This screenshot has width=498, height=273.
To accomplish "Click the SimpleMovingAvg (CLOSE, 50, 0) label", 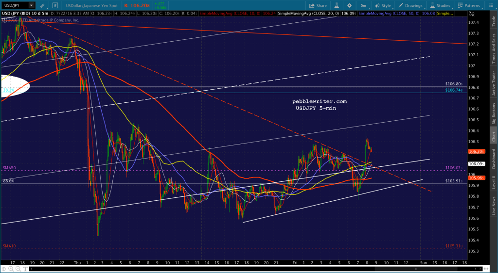I will click(389, 14).
